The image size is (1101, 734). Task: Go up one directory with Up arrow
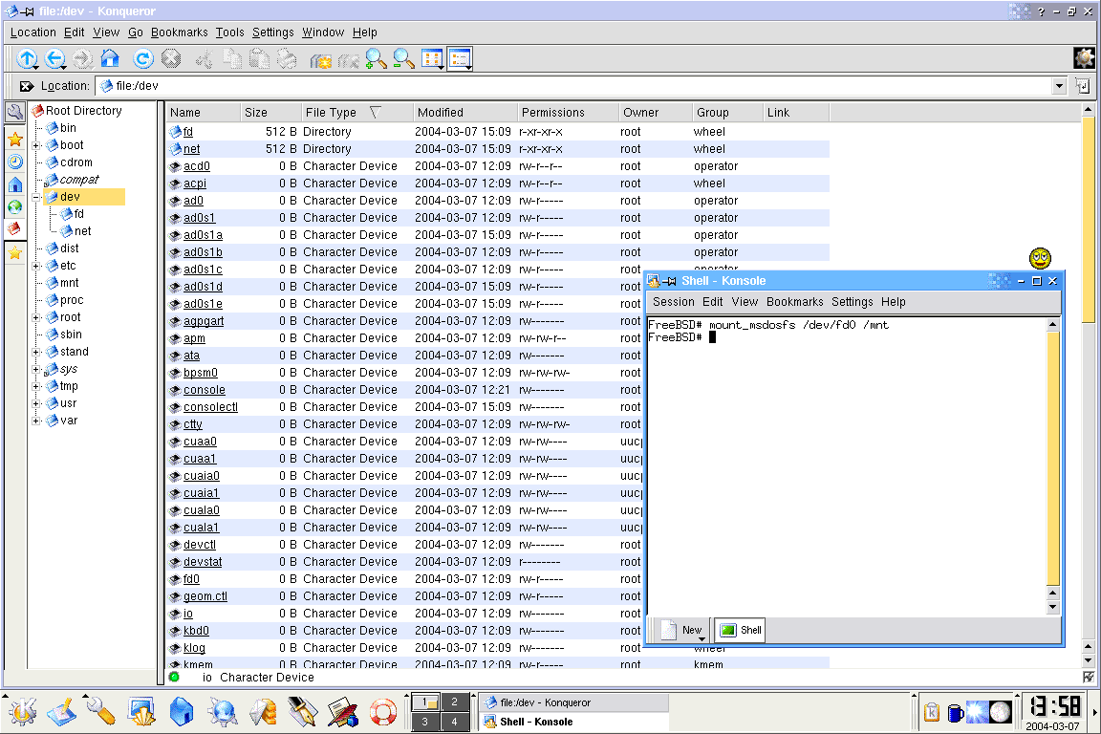[x=27, y=59]
